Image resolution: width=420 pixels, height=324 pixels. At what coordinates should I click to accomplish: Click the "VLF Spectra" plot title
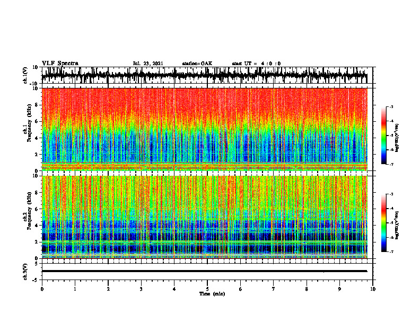point(60,64)
